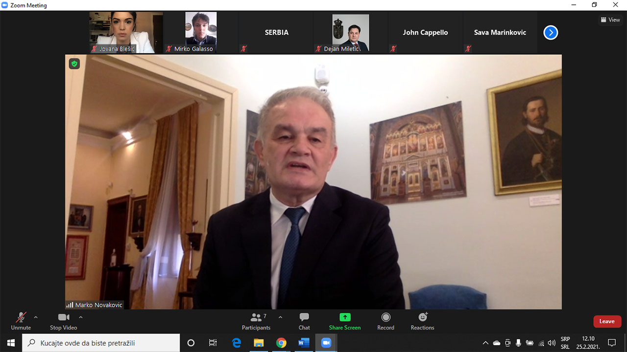
Task: Select Mirko Galasso video thumbnail
Action: click(201, 33)
